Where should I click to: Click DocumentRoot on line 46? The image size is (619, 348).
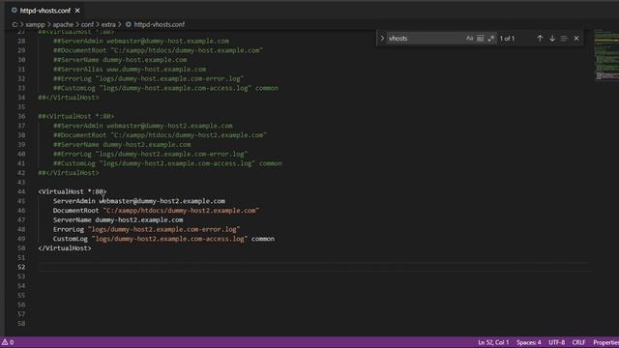pyautogui.click(x=76, y=211)
